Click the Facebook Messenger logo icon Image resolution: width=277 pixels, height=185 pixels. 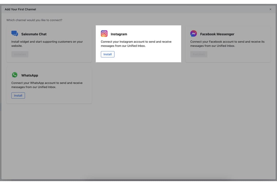pos(193,33)
